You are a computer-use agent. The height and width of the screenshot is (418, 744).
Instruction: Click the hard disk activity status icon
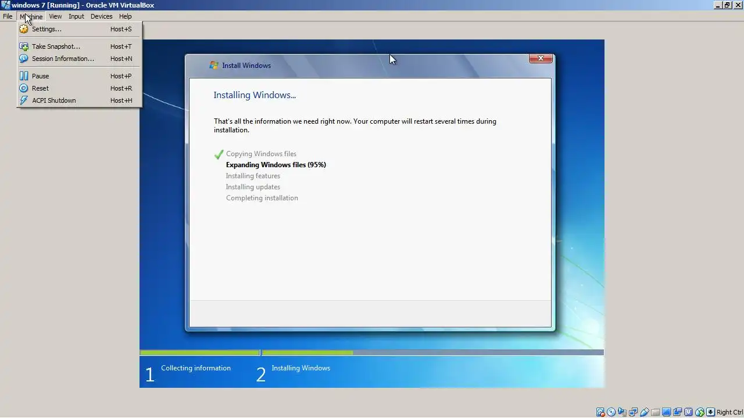(600, 412)
